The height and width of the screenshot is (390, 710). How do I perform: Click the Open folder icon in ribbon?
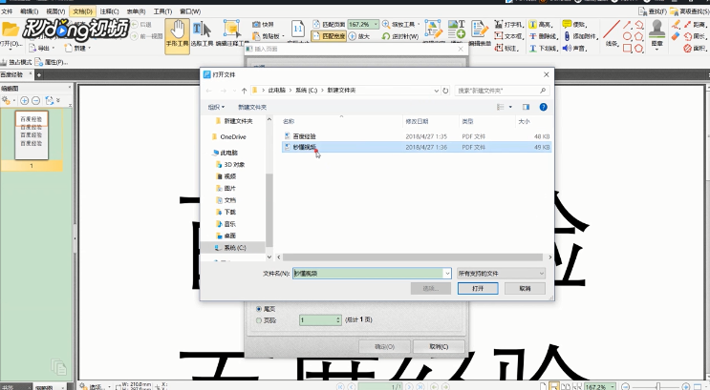(11, 30)
